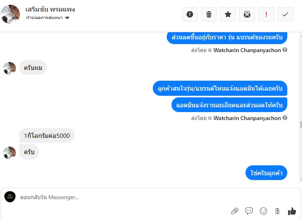Image resolution: width=302 pixels, height=219 pixels.
Task: Flag conversation with red exclamation mark
Action: point(266,14)
